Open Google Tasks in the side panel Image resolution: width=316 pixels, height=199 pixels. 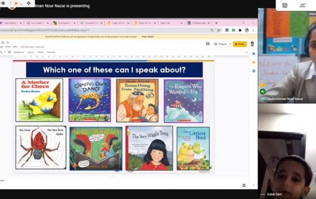[x=254, y=71]
